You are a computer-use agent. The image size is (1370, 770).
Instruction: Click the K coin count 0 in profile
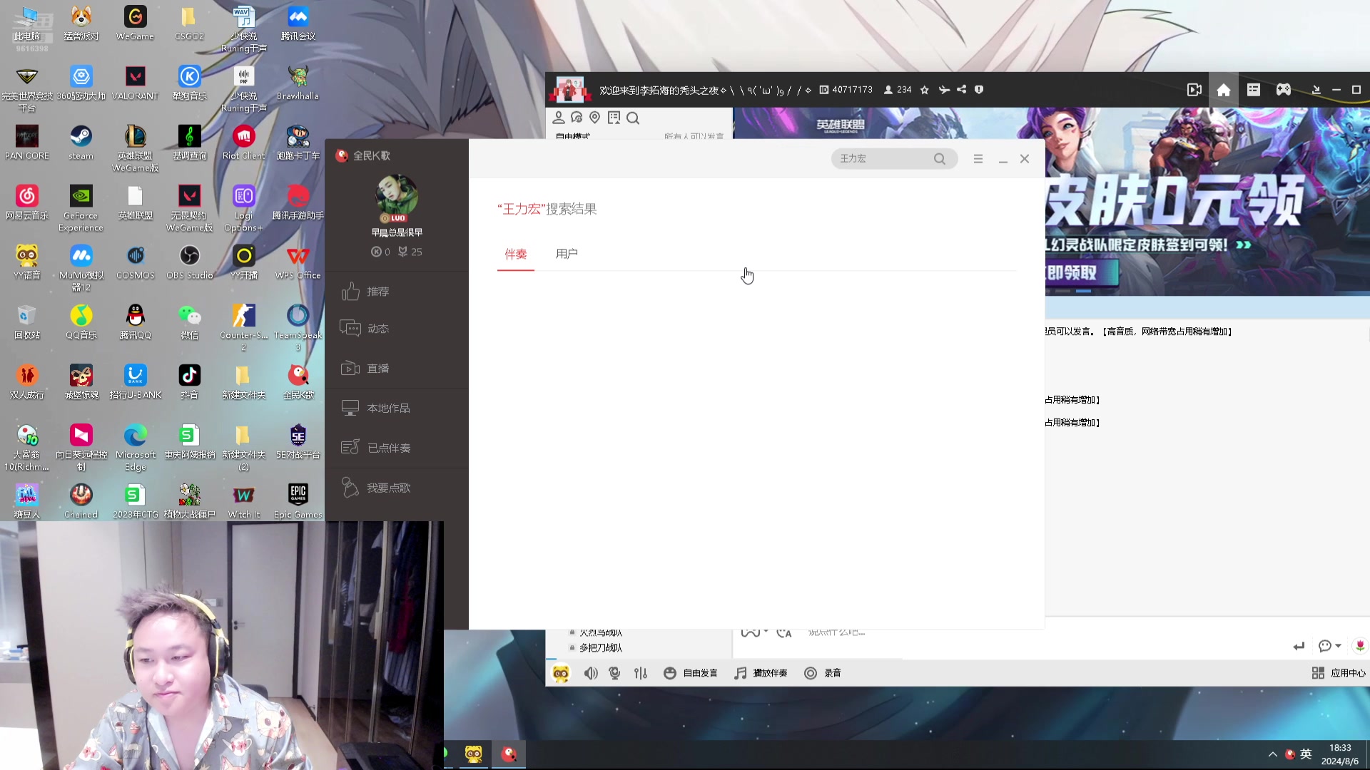coord(380,252)
